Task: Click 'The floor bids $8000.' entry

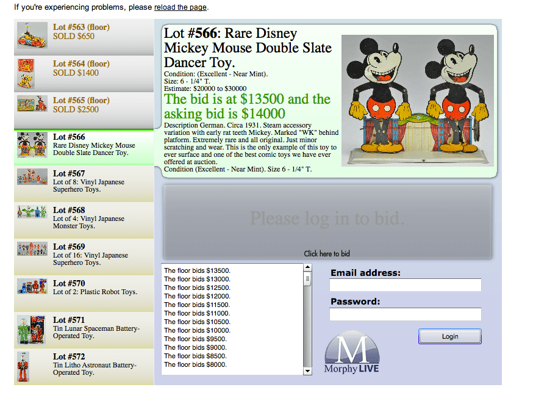Action: point(196,364)
